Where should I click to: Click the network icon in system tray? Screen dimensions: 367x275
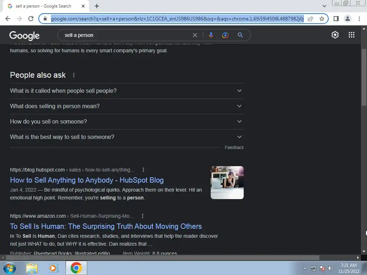point(313,268)
